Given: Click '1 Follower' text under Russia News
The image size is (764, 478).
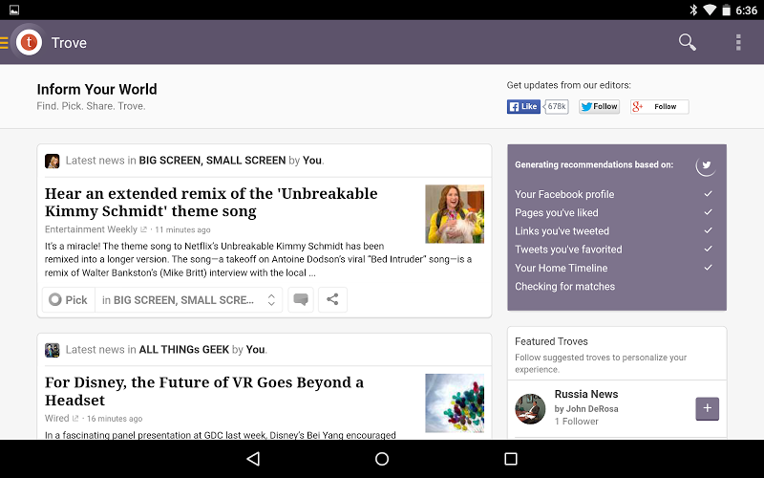Looking at the screenshot, I should (577, 422).
